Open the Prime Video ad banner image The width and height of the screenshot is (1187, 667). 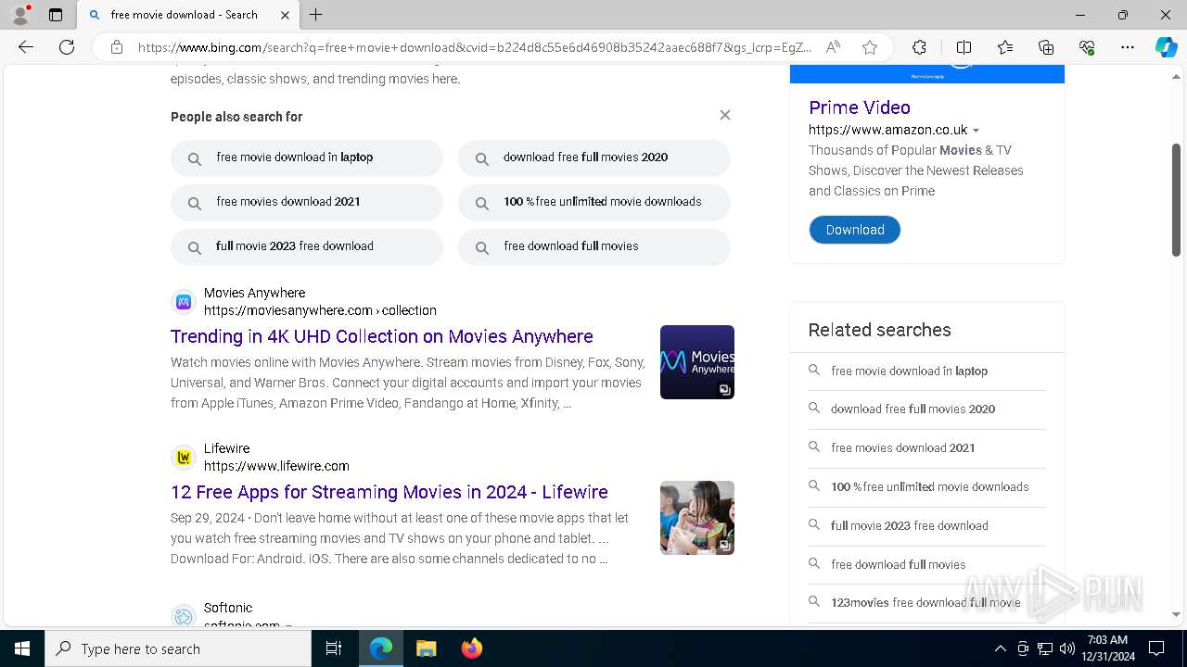tap(927, 74)
